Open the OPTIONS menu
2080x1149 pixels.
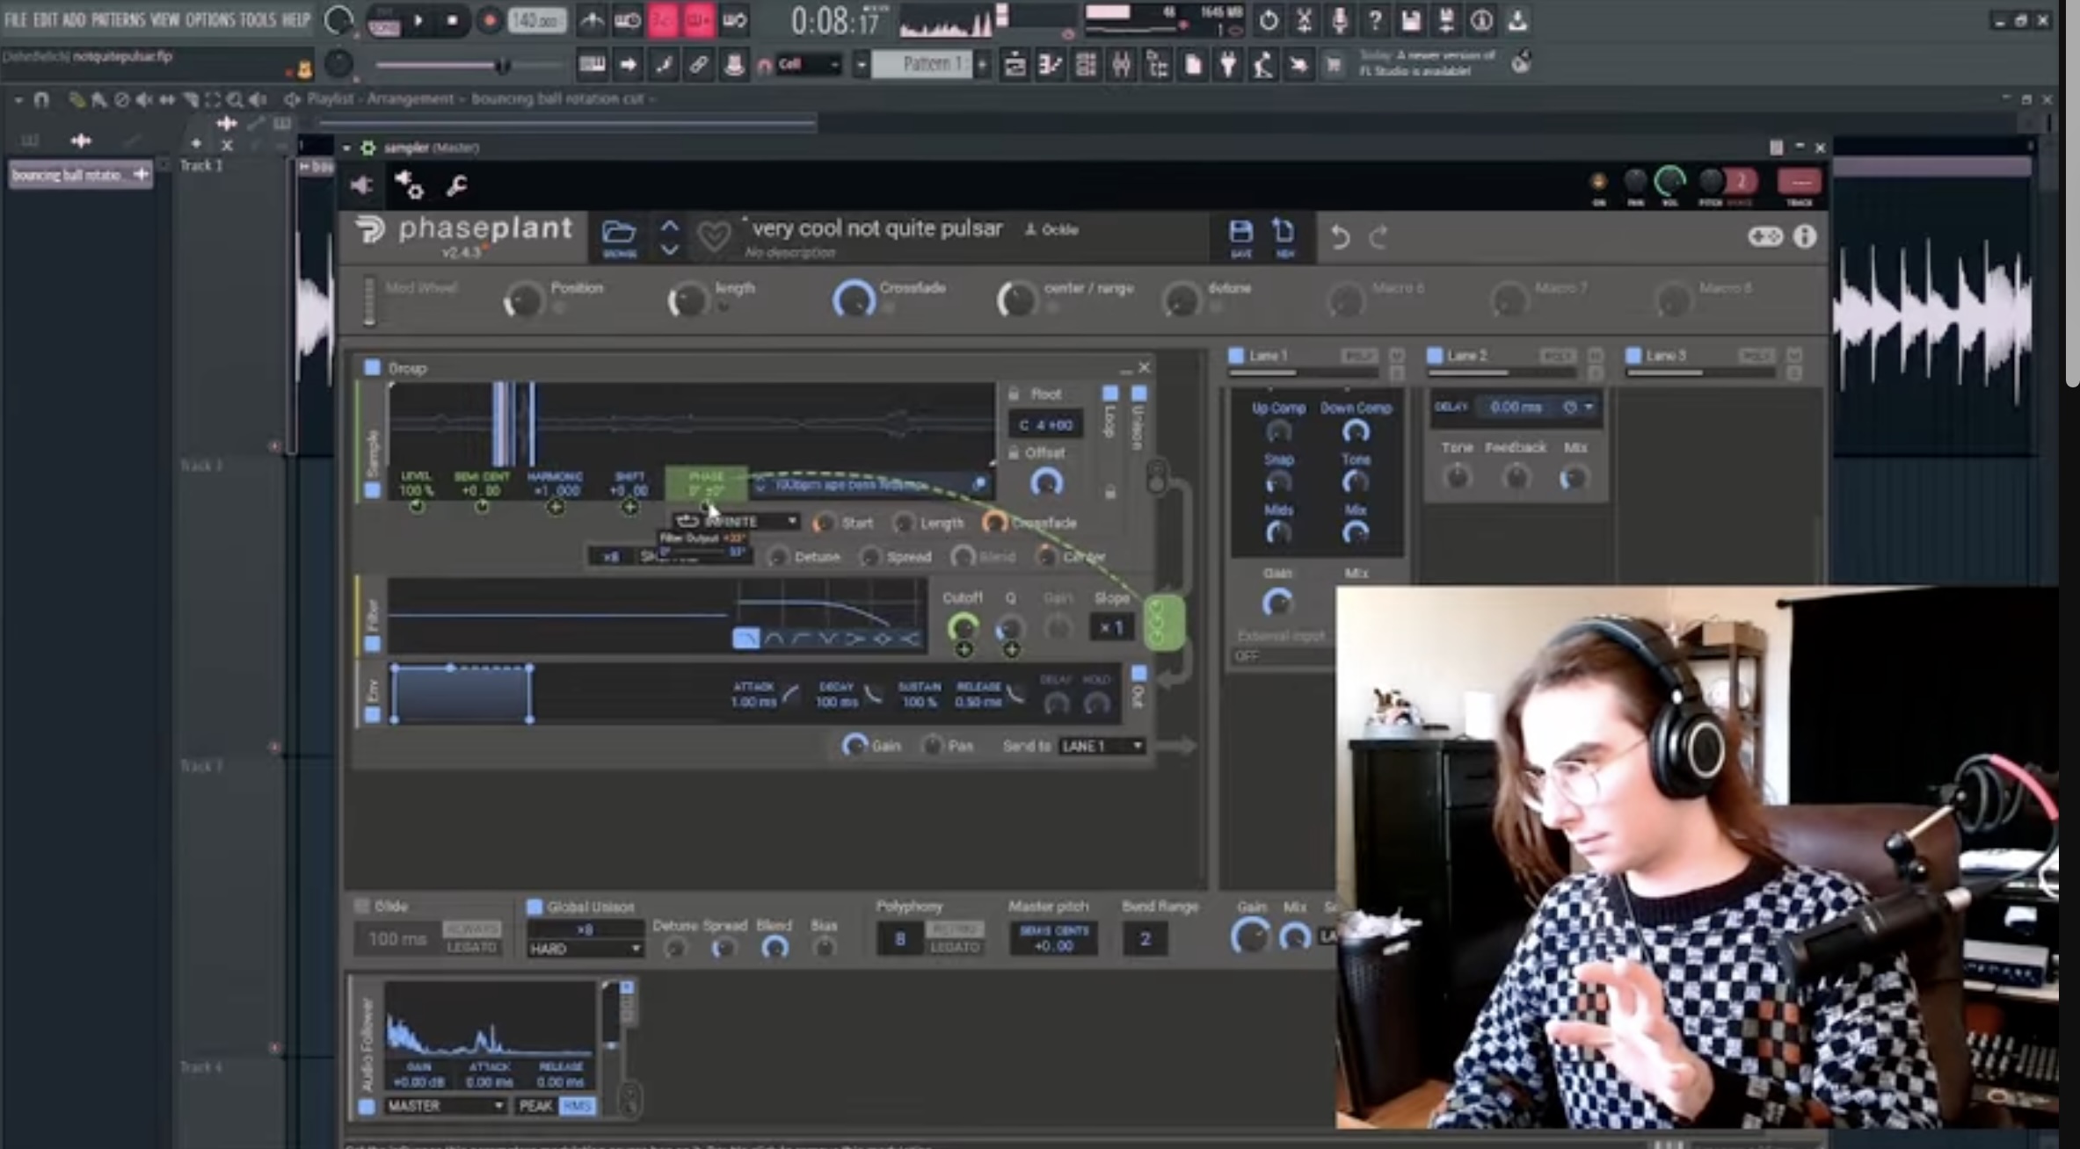click(209, 19)
